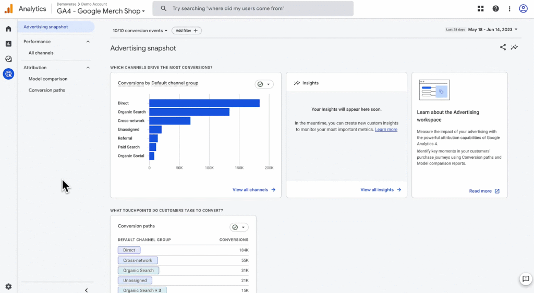This screenshot has width=534, height=293.
Task: Open the Home icon in left rail
Action: click(x=8, y=29)
